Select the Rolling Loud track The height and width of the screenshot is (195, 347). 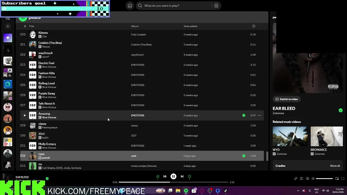click(x=142, y=85)
